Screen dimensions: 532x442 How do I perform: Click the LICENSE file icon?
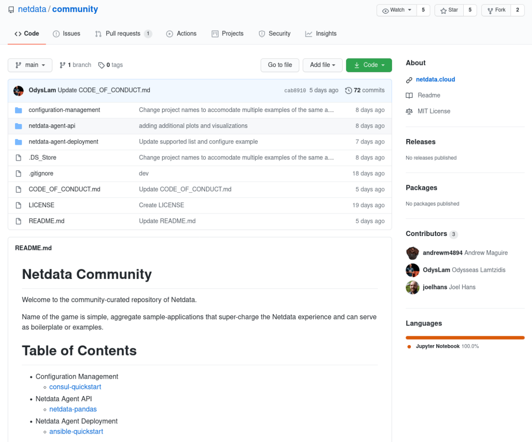pyautogui.click(x=18, y=205)
